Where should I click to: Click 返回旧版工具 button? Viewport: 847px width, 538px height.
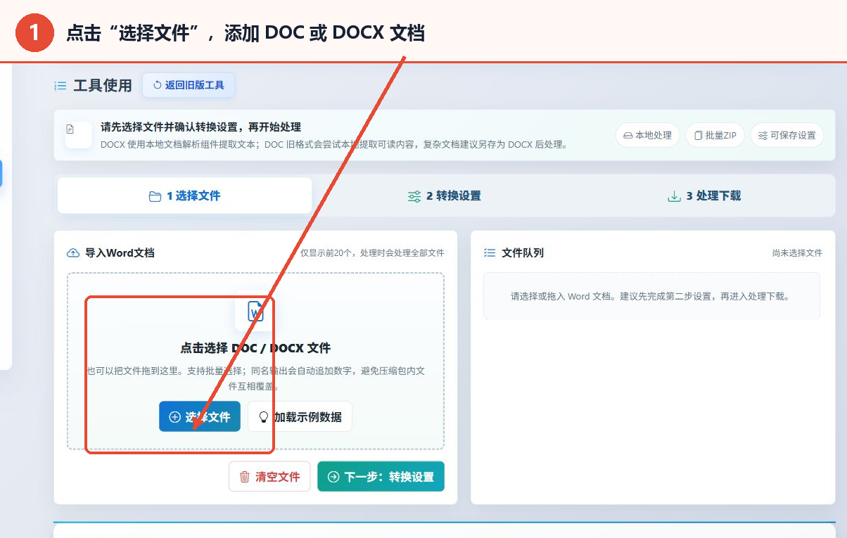click(x=189, y=85)
